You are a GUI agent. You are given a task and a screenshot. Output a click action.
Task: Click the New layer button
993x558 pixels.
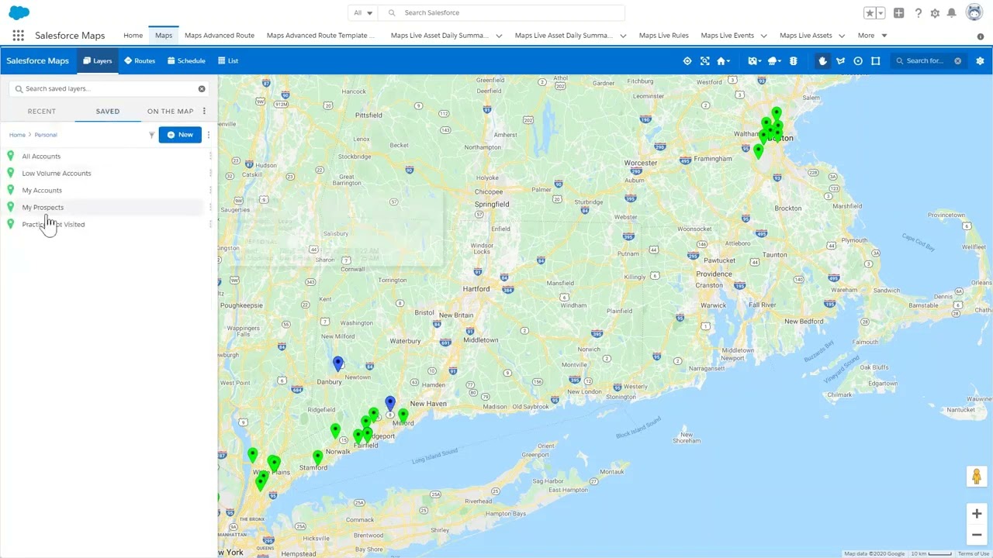[x=180, y=135]
